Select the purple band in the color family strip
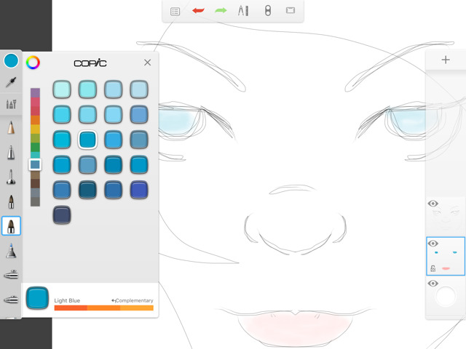 (x=35, y=92)
